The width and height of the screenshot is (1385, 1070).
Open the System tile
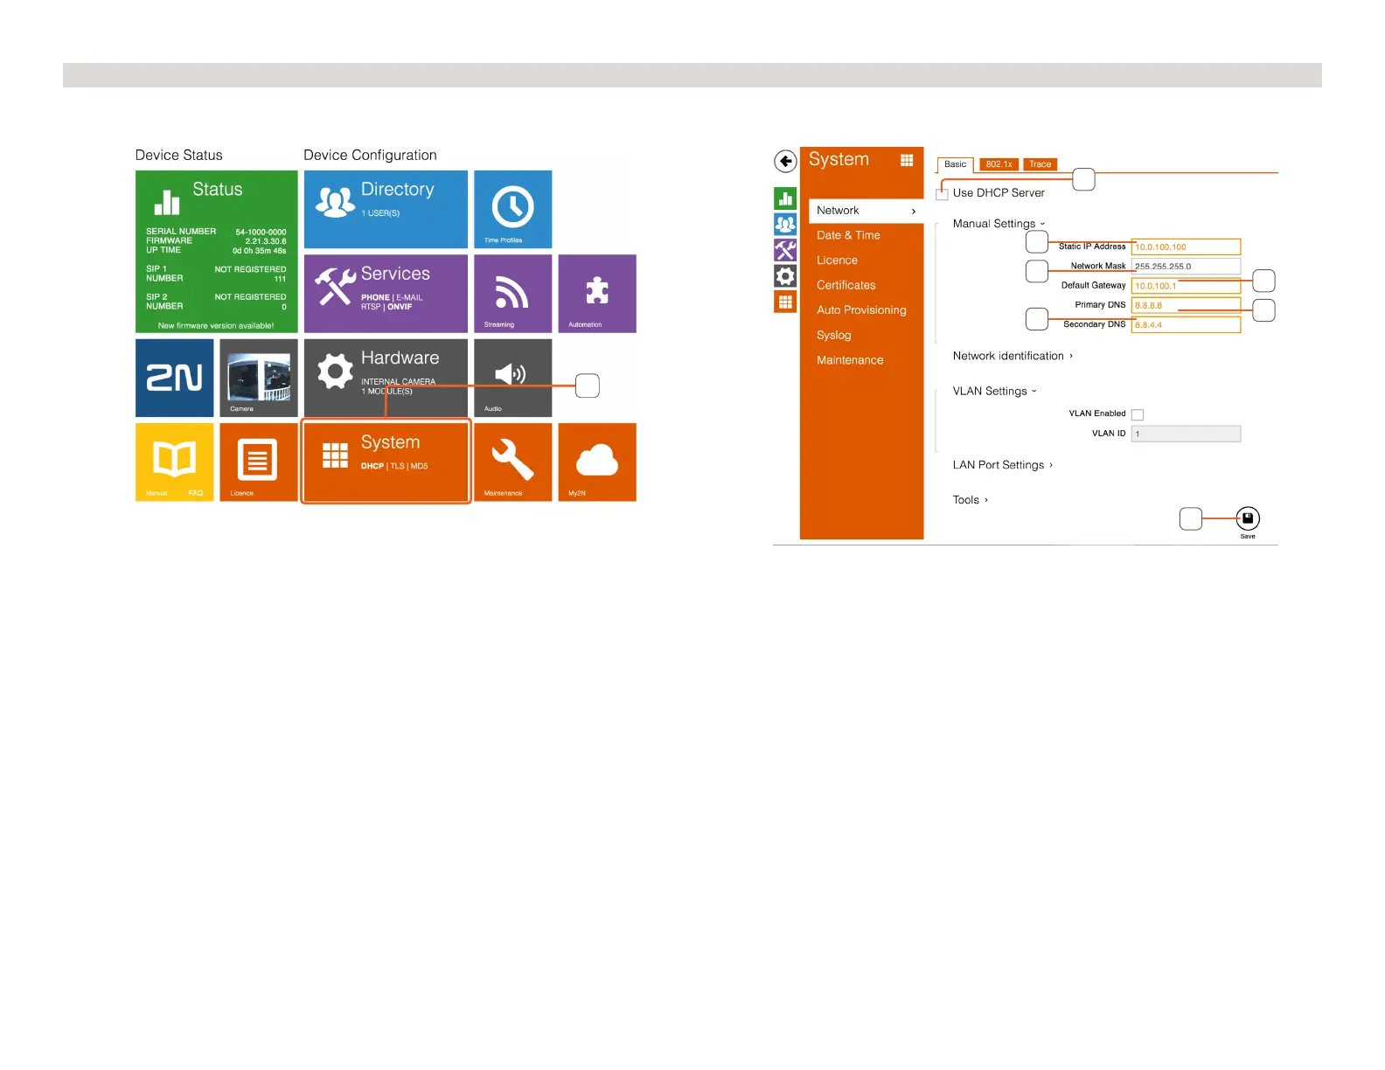click(386, 462)
